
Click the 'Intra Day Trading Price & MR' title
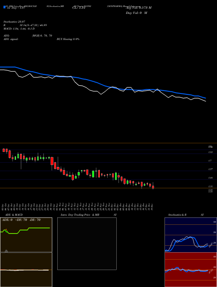coord(80,215)
